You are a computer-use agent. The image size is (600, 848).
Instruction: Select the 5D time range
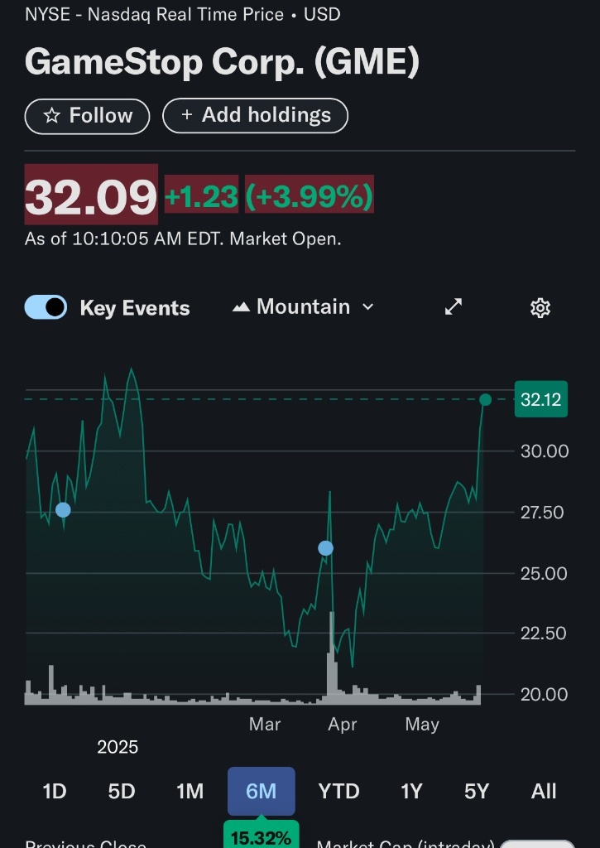[121, 791]
